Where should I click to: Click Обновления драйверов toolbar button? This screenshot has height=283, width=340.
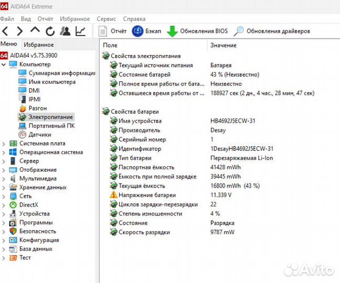pyautogui.click(x=272, y=31)
